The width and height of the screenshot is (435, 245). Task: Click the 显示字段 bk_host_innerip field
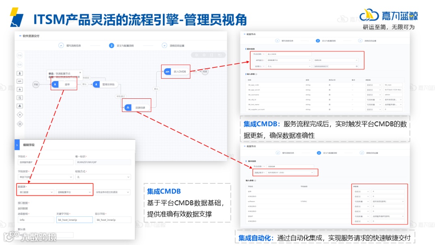coord(113,220)
